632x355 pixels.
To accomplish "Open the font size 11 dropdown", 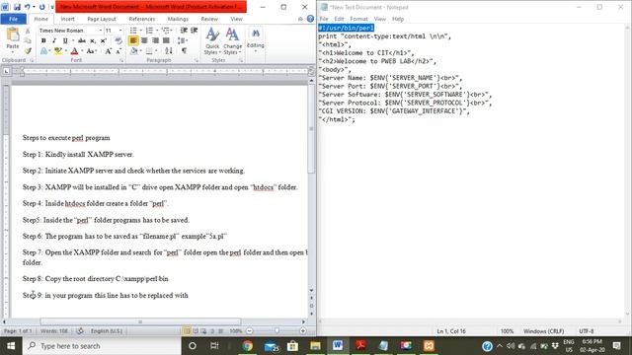I will coord(120,31).
